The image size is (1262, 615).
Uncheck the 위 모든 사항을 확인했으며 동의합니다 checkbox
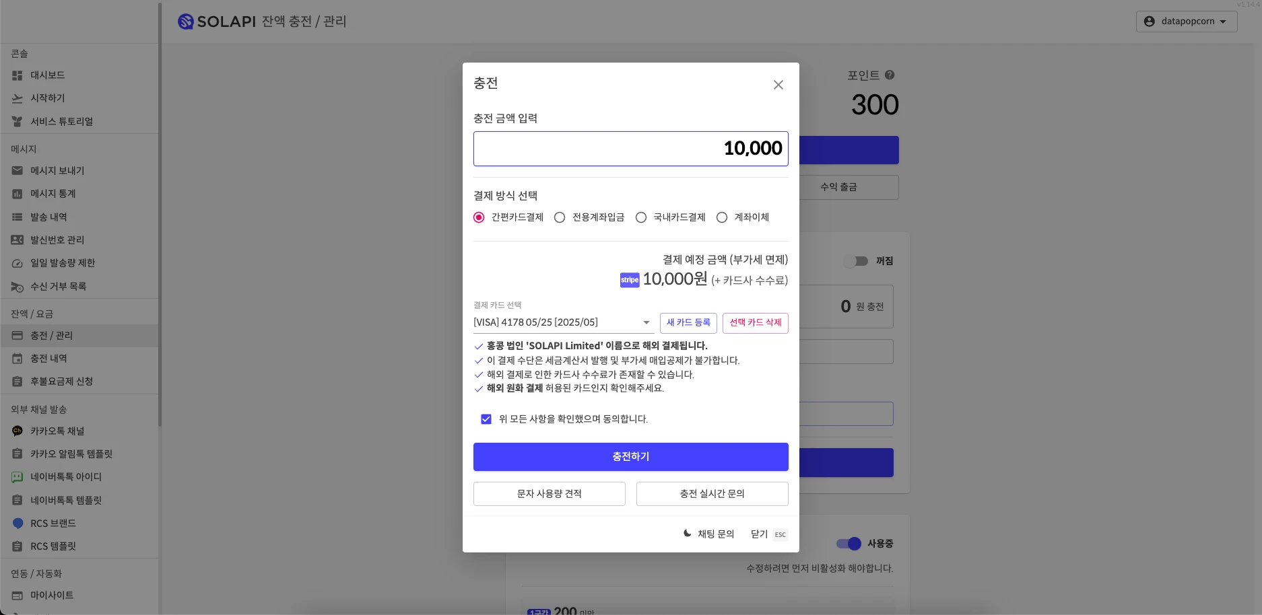click(486, 419)
